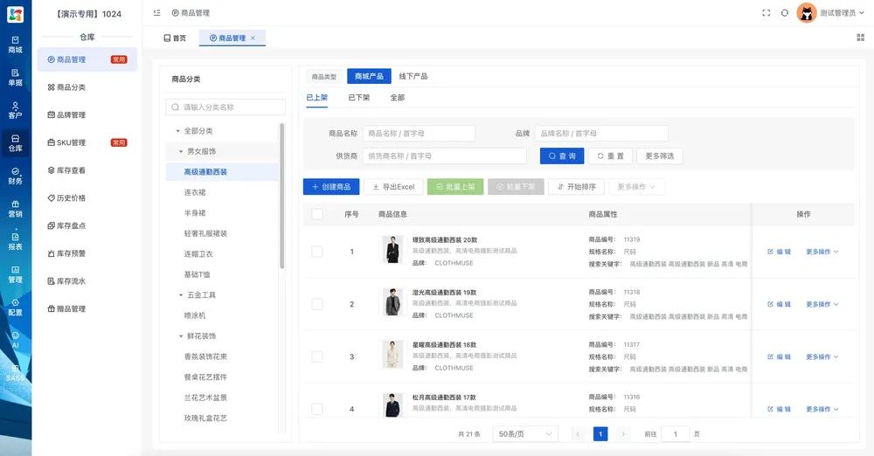Viewport: 874px width, 456px height.
Task: Open 更多操作 dropdown for product 11317
Action: point(822,356)
